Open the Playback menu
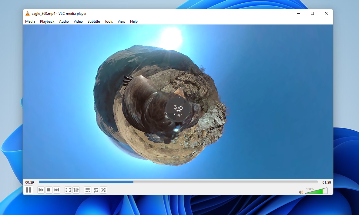This screenshot has width=359, height=215. point(47,21)
